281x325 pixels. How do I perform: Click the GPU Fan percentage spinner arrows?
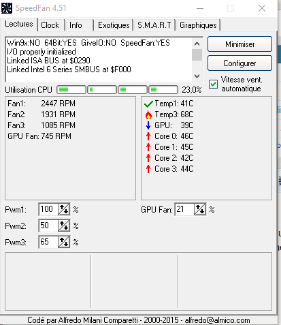(200, 209)
